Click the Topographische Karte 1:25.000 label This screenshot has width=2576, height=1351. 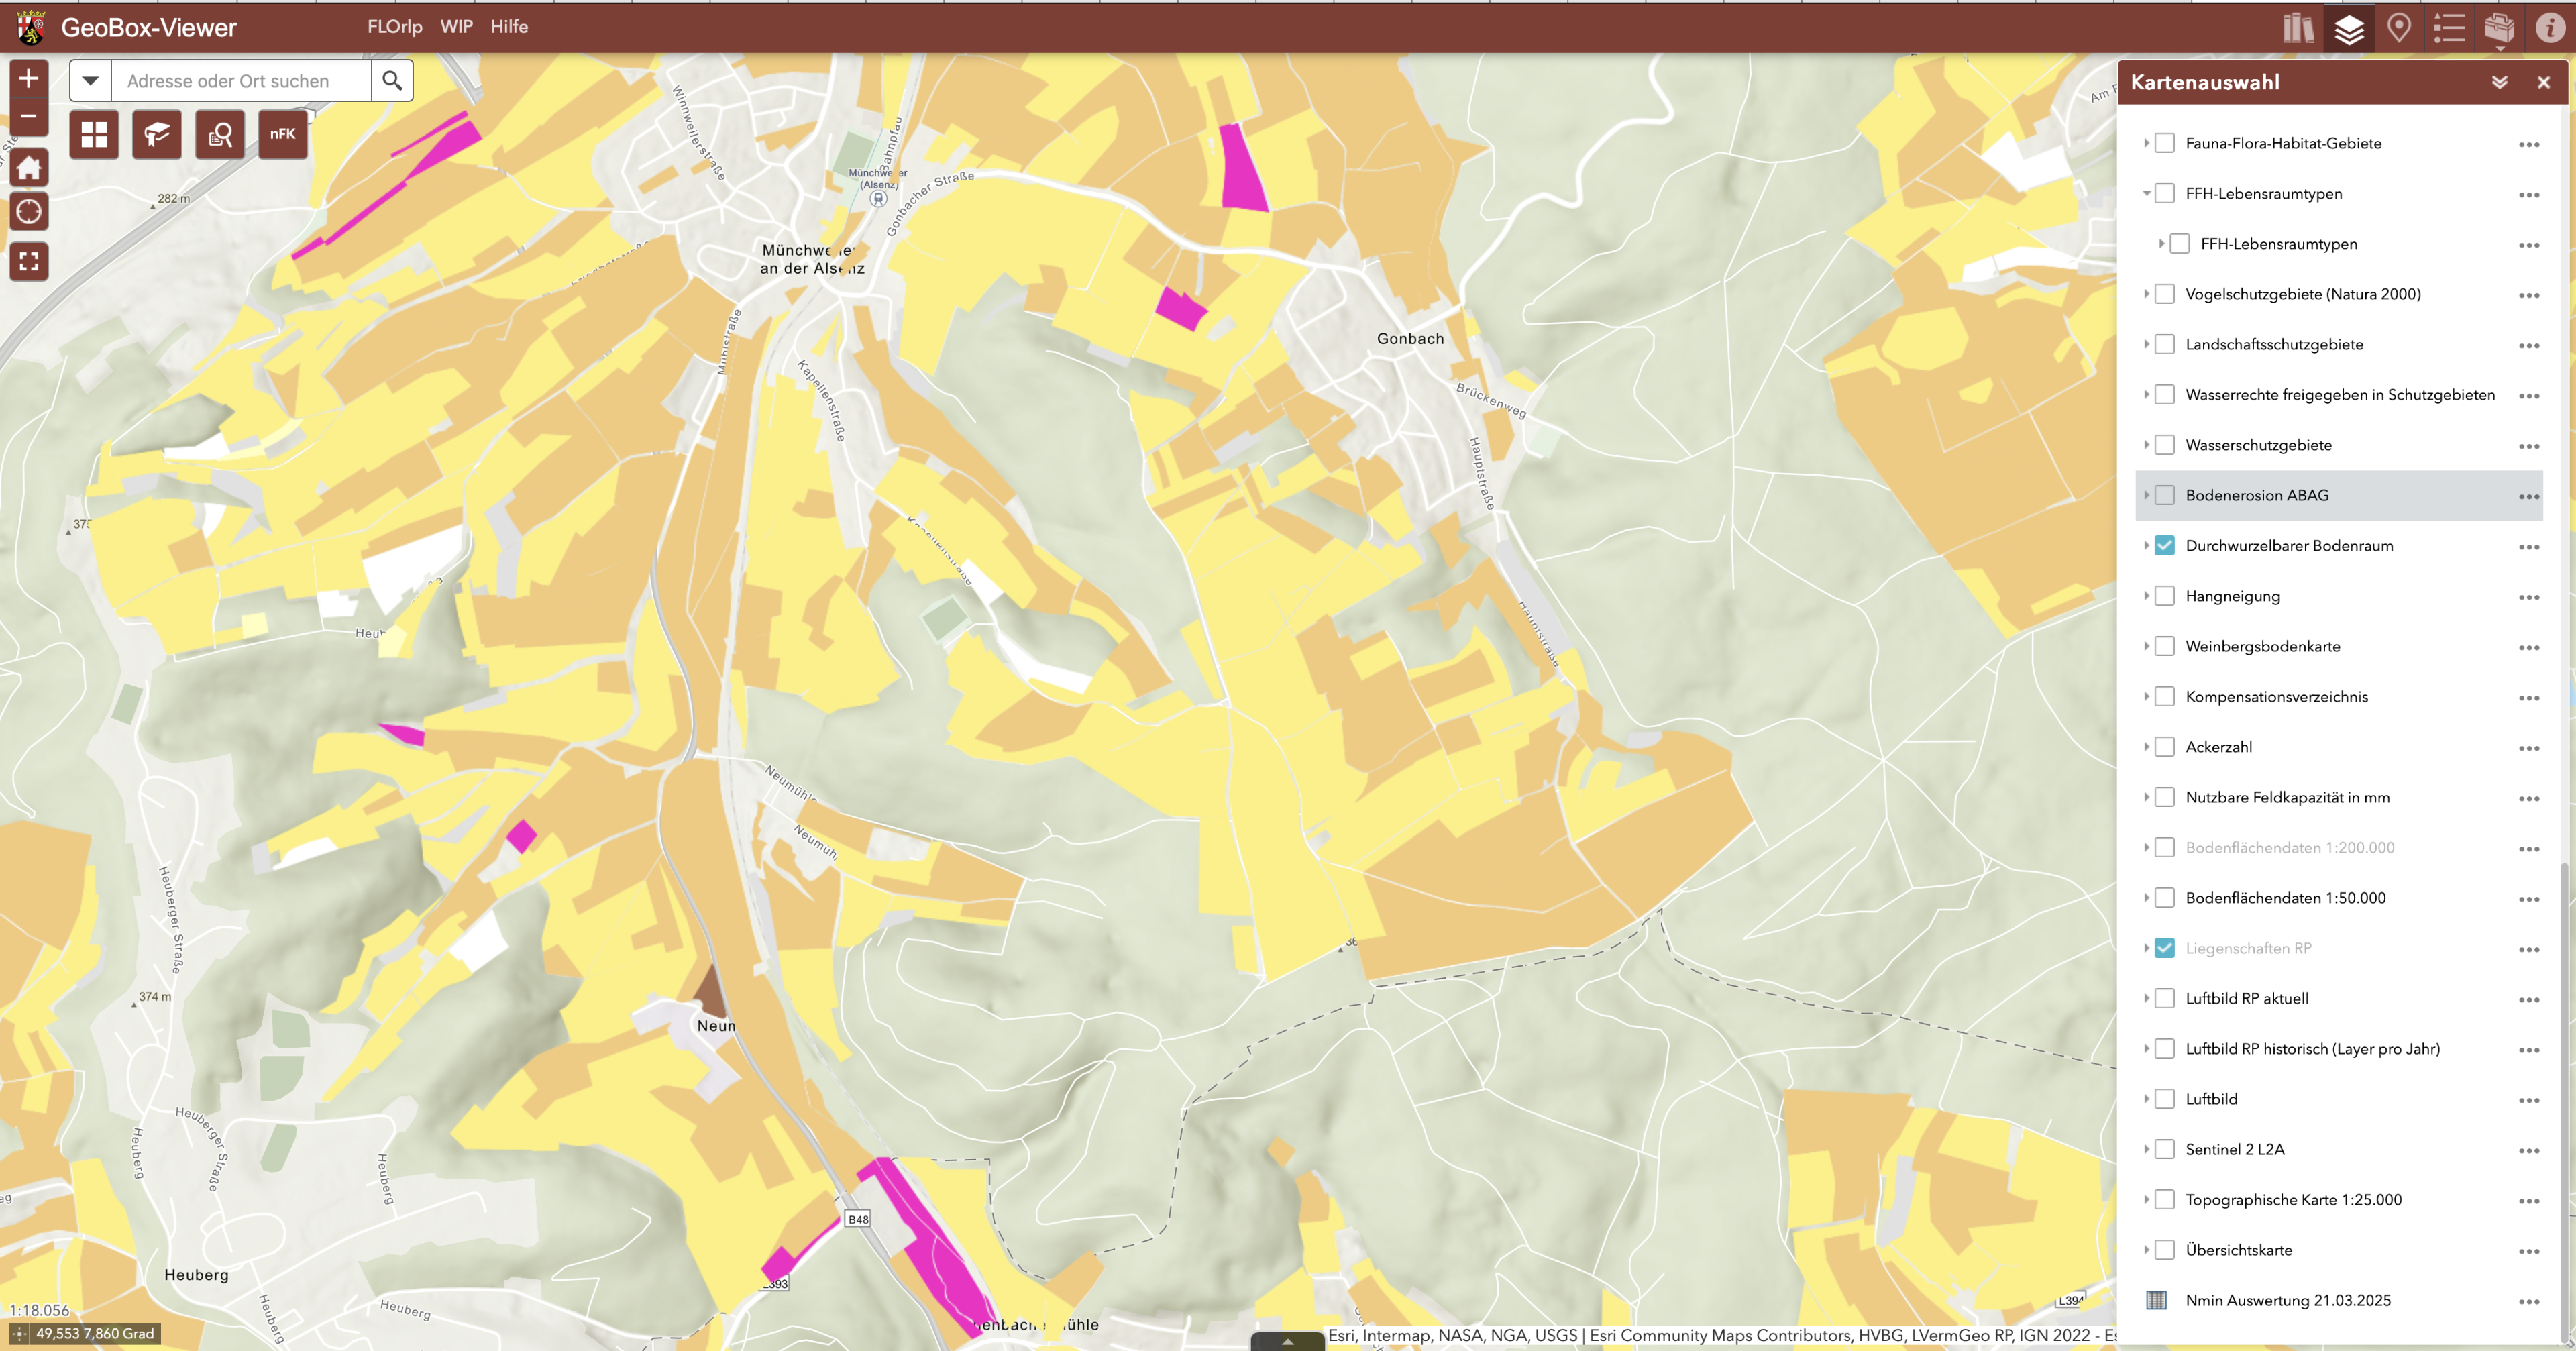[x=2293, y=1200]
